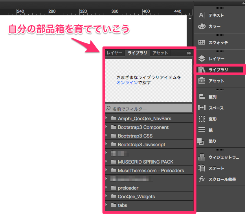Screen dimensions: 246x214
Task: Open the スウォッチ panel icon
Action: click(202, 42)
